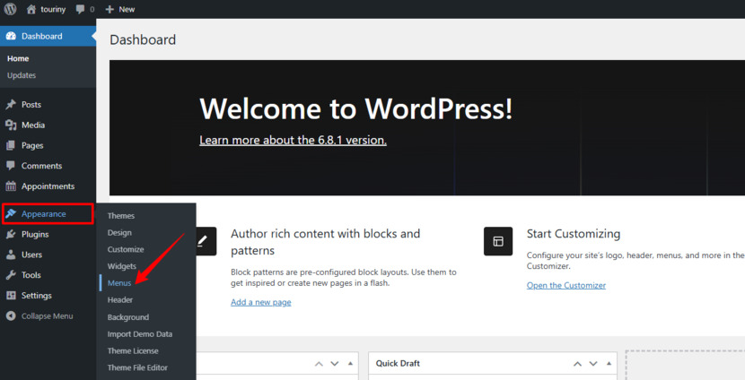Viewport: 745px width, 380px height.
Task: Click Learn more about the 6.8.1 version
Action: 293,140
